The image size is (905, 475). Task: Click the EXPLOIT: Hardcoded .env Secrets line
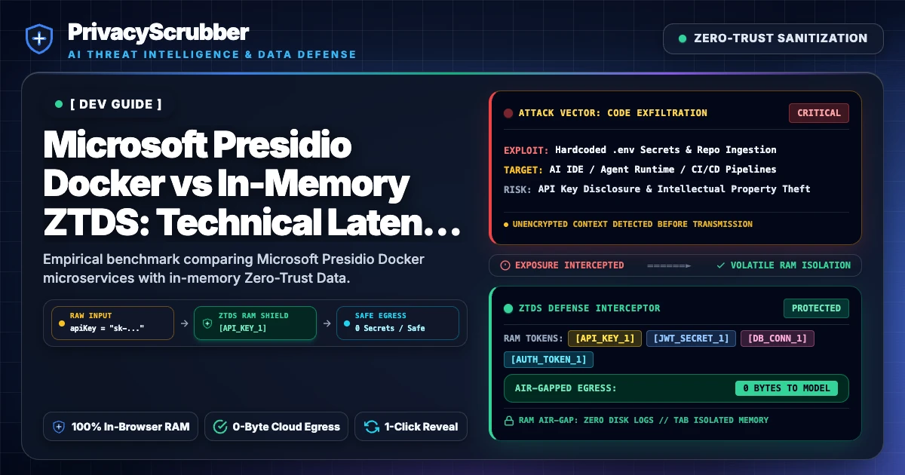640,150
